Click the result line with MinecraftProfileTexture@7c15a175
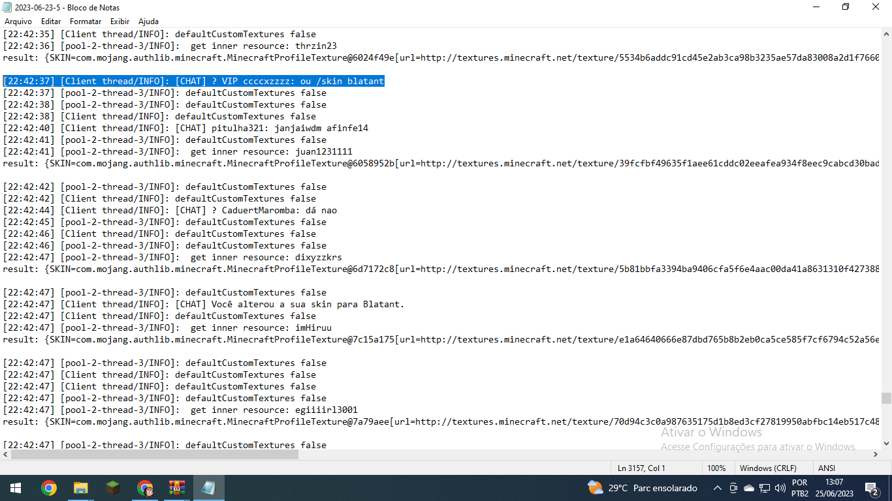 [x=441, y=339]
